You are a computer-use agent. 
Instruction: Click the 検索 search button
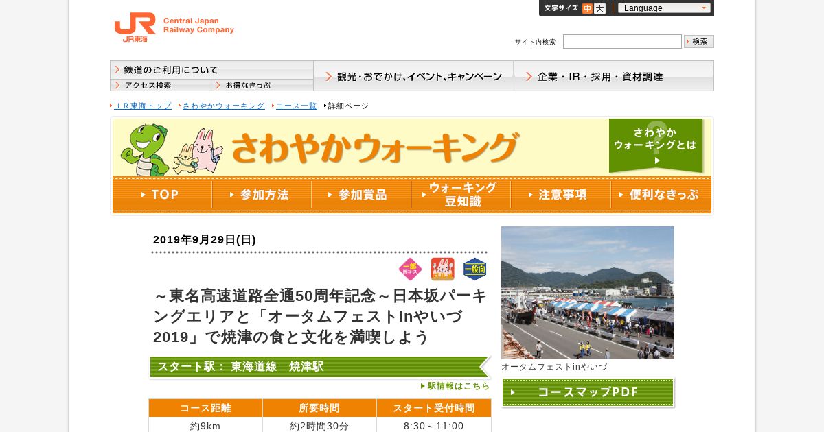(x=699, y=41)
